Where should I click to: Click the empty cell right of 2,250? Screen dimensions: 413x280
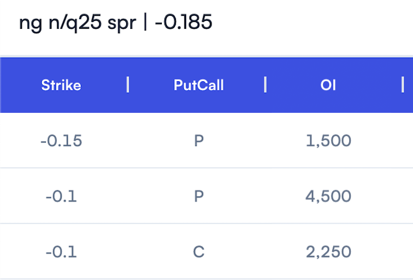(x=408, y=251)
